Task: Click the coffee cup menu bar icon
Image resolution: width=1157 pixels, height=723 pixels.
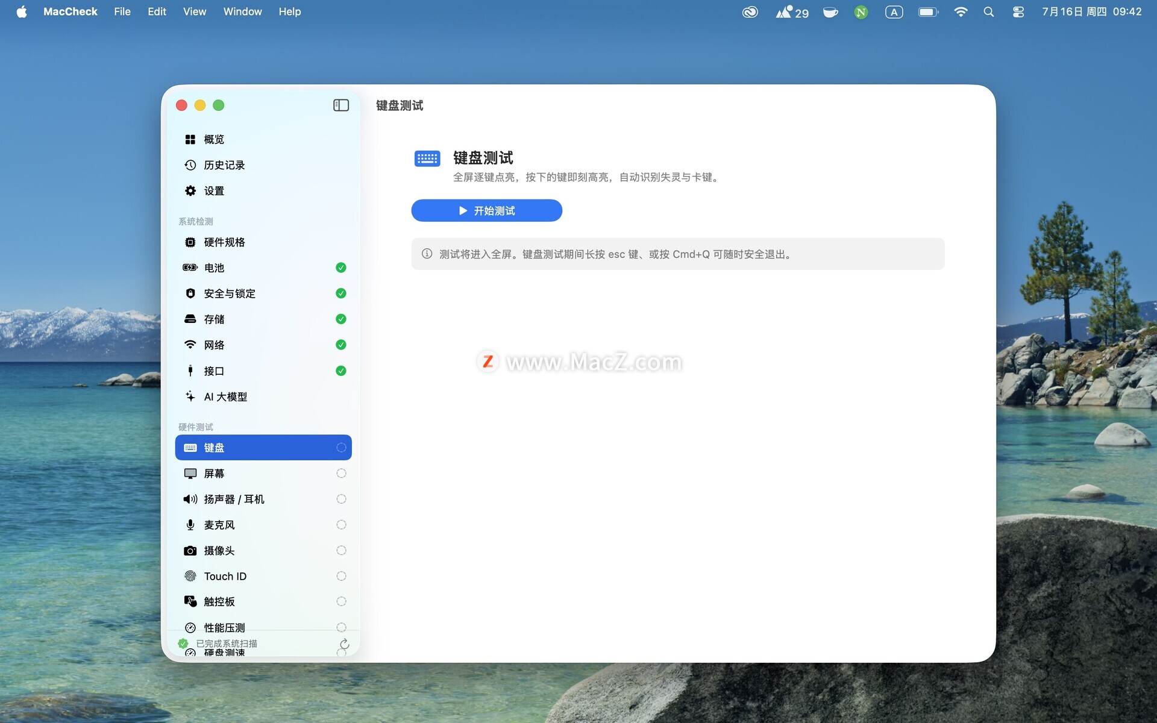Action: (830, 12)
